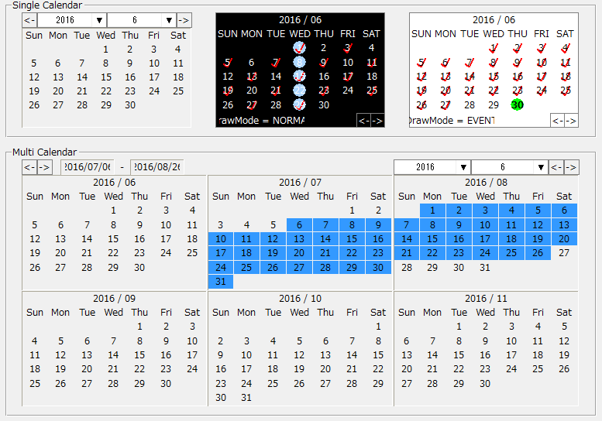Click the Multi Calendar start date field
Viewport: 602px width, 421px height.
(x=87, y=167)
